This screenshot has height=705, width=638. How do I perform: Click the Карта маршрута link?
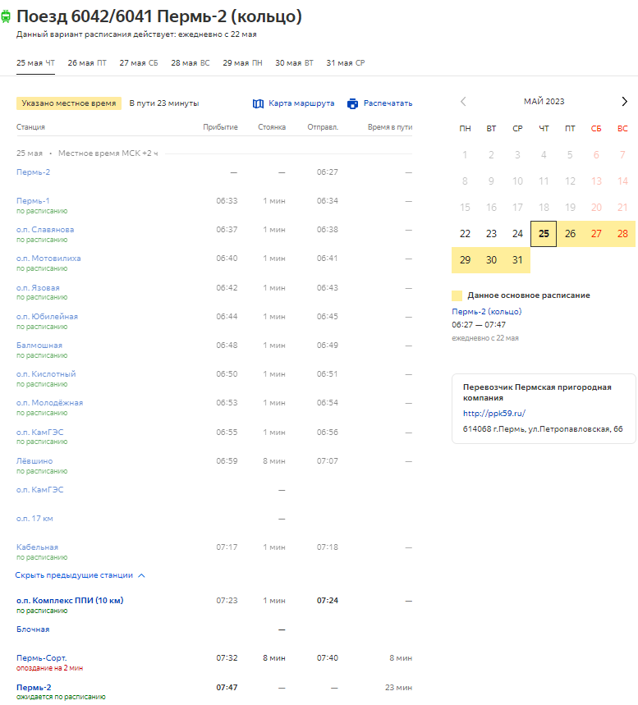pyautogui.click(x=301, y=103)
